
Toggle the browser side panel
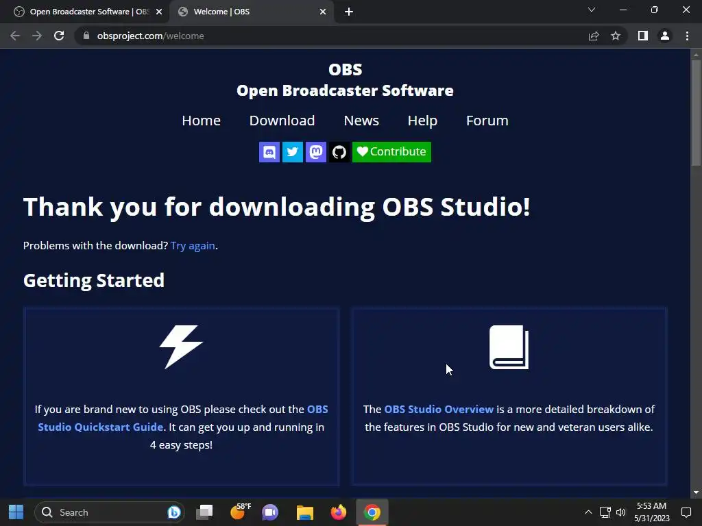pos(643,36)
